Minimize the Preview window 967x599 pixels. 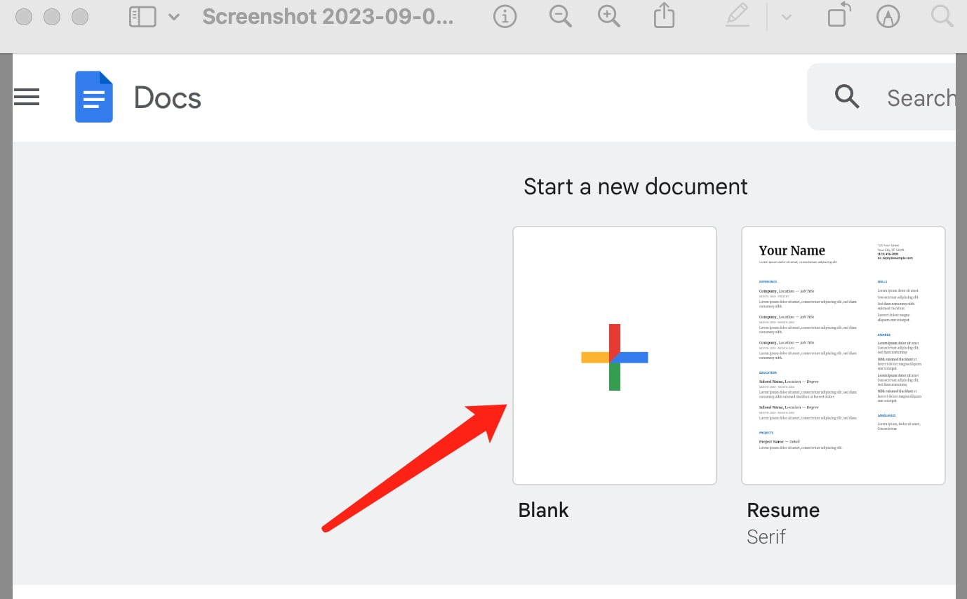pos(52,17)
